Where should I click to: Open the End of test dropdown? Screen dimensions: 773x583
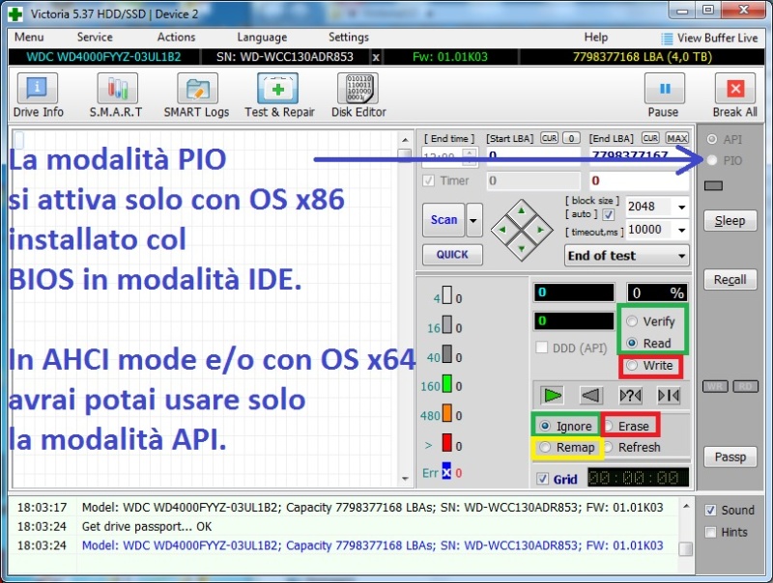coord(626,256)
